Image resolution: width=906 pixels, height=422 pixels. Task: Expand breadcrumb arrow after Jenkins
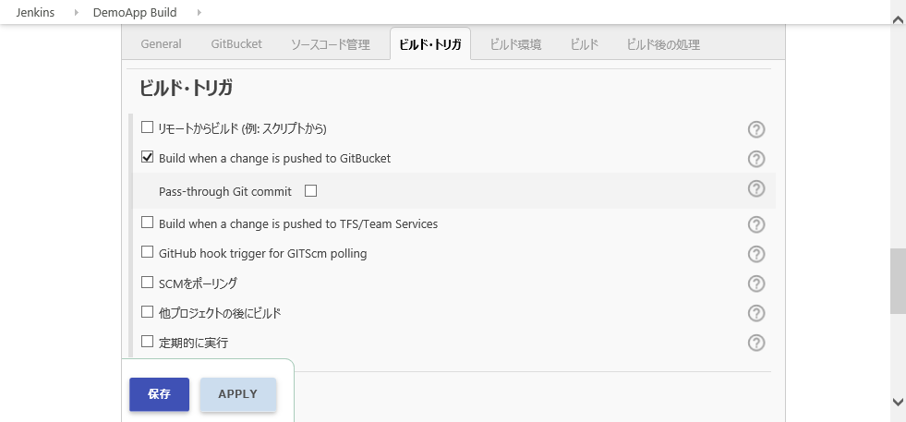[x=76, y=12]
